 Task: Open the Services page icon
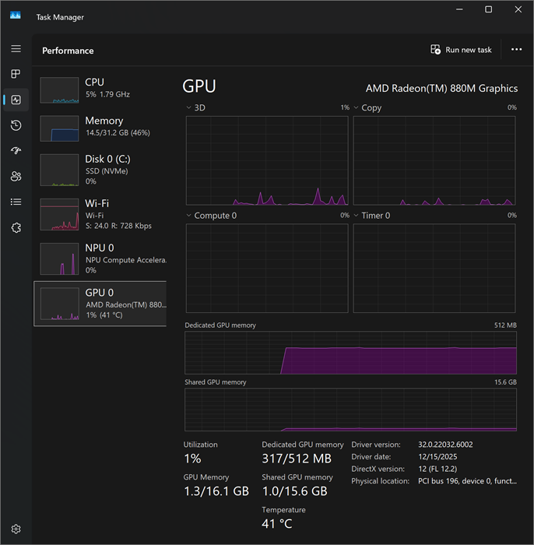pyautogui.click(x=16, y=227)
